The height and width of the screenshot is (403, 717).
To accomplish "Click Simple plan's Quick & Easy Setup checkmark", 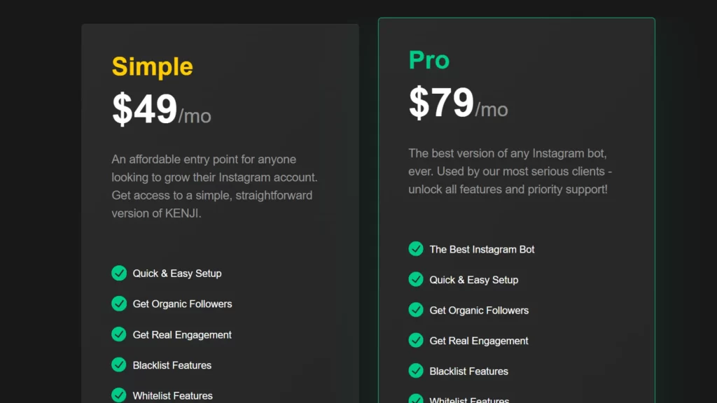I will click(x=119, y=273).
